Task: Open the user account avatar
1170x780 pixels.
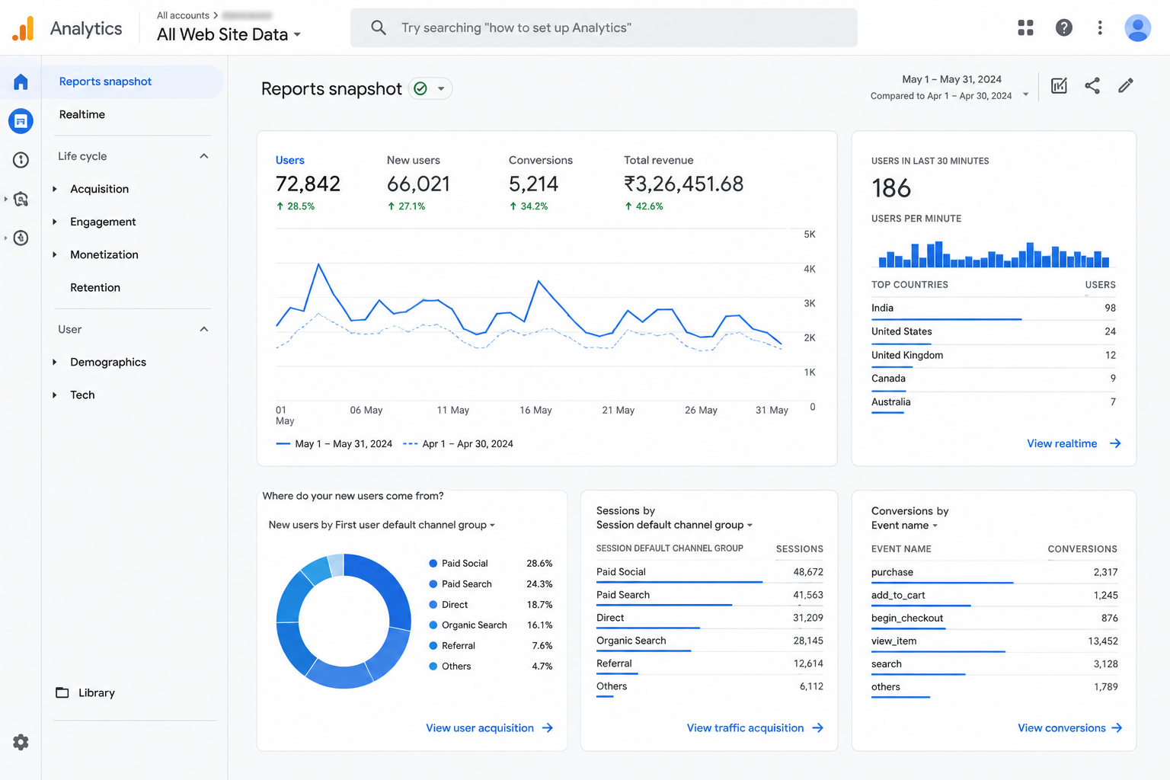Action: (x=1137, y=27)
